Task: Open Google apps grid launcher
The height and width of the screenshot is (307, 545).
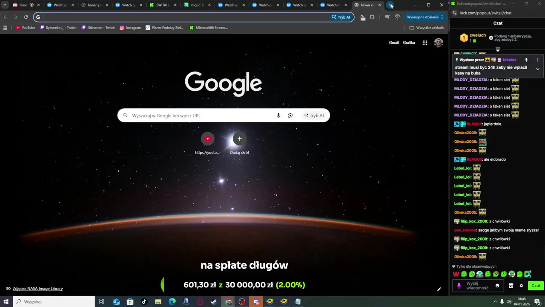Action: coord(425,43)
